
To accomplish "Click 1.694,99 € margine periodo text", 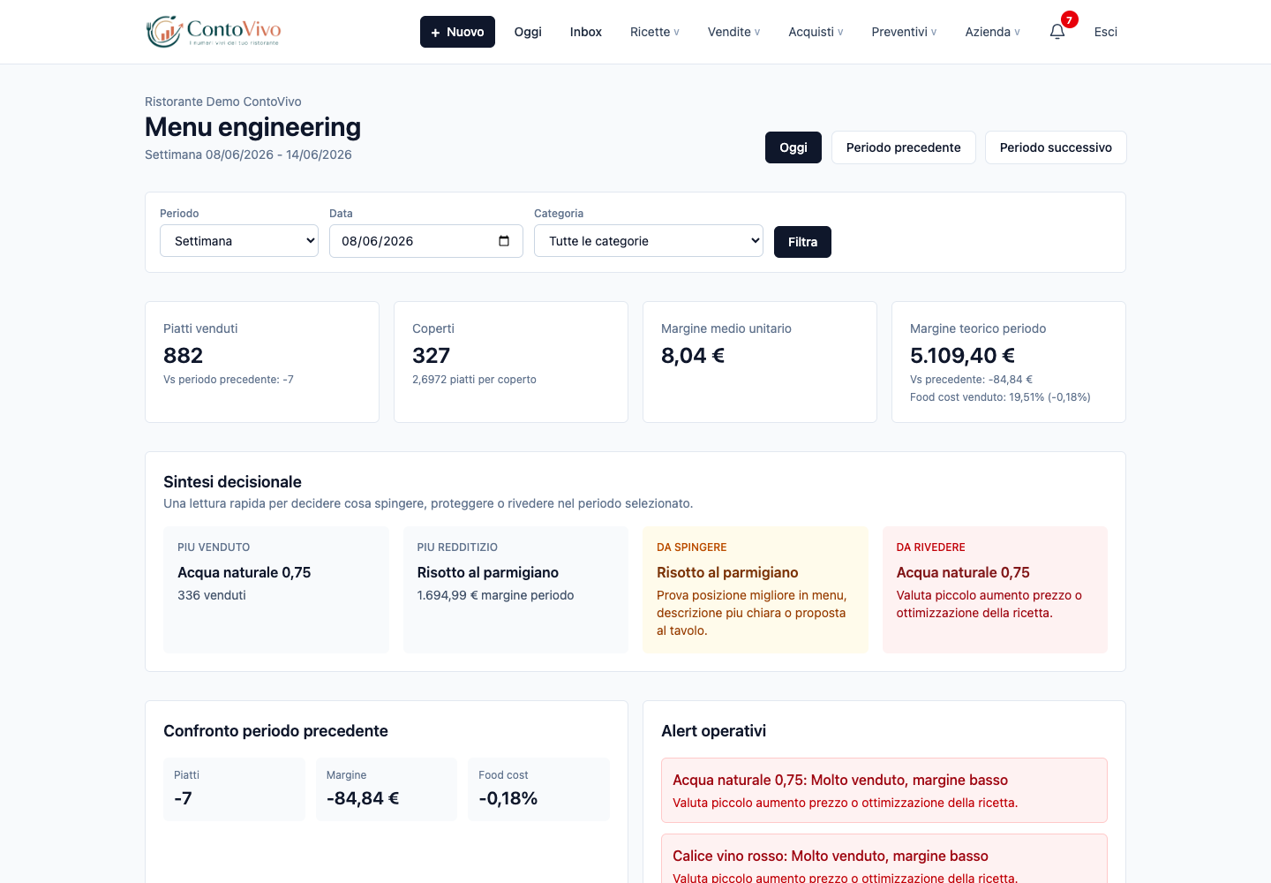I will (x=495, y=595).
